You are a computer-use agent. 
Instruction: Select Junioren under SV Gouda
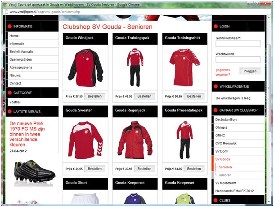pyautogui.click(x=225, y=175)
